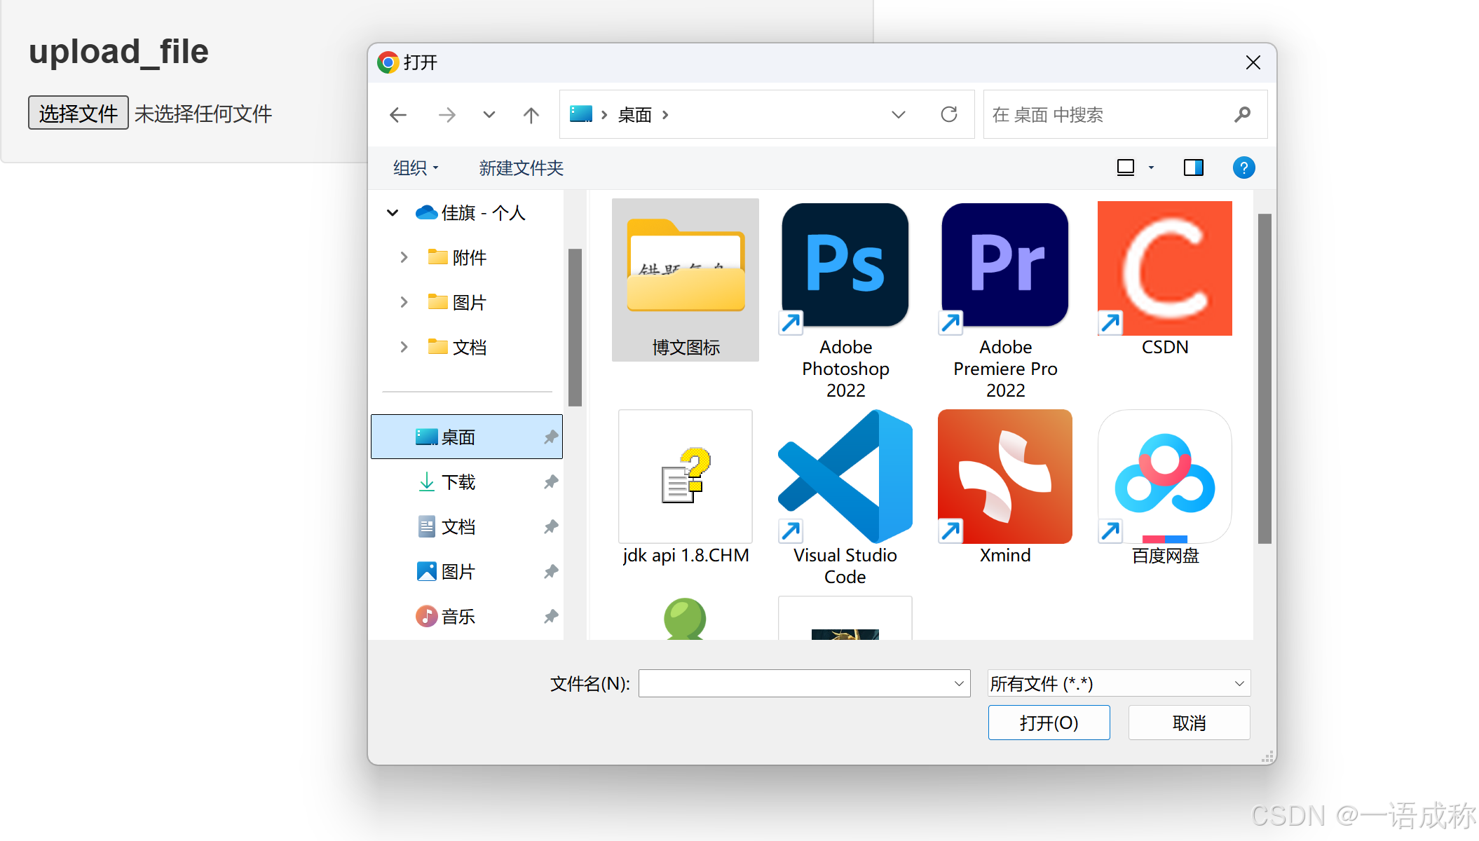Select the Visual Studio Code shortcut
This screenshot has width=1479, height=841.
[845, 477]
